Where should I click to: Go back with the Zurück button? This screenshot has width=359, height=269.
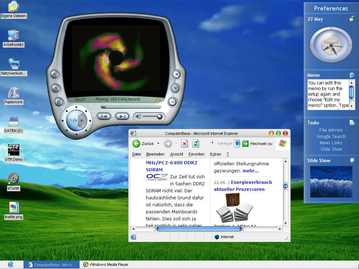coord(143,144)
